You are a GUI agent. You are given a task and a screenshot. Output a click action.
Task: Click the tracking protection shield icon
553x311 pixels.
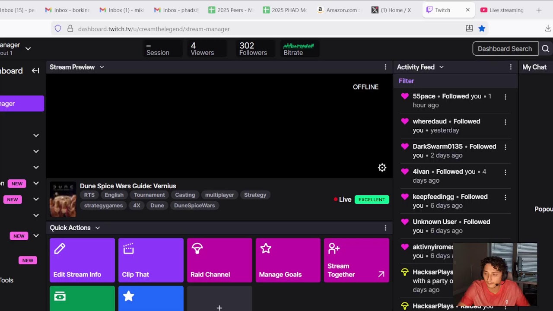(58, 29)
